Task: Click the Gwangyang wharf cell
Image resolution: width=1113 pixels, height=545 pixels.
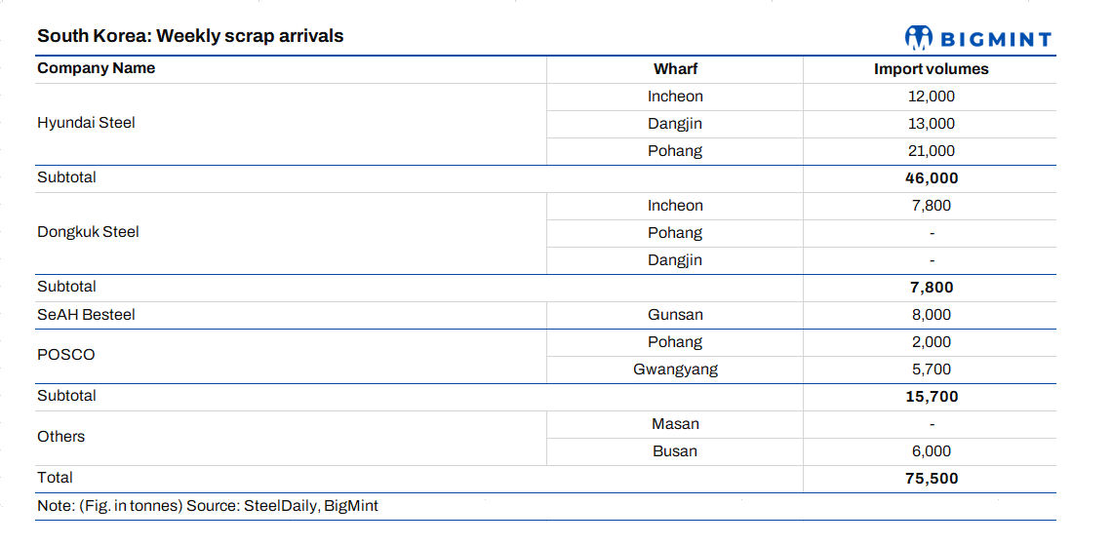Action: pos(675,370)
